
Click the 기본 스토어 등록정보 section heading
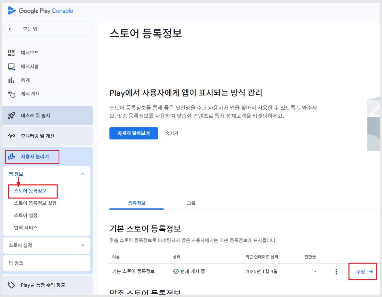tap(145, 228)
